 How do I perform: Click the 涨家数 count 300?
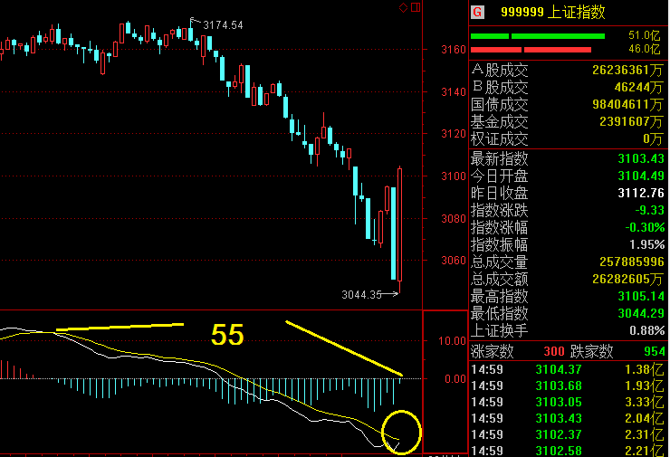[x=554, y=351]
